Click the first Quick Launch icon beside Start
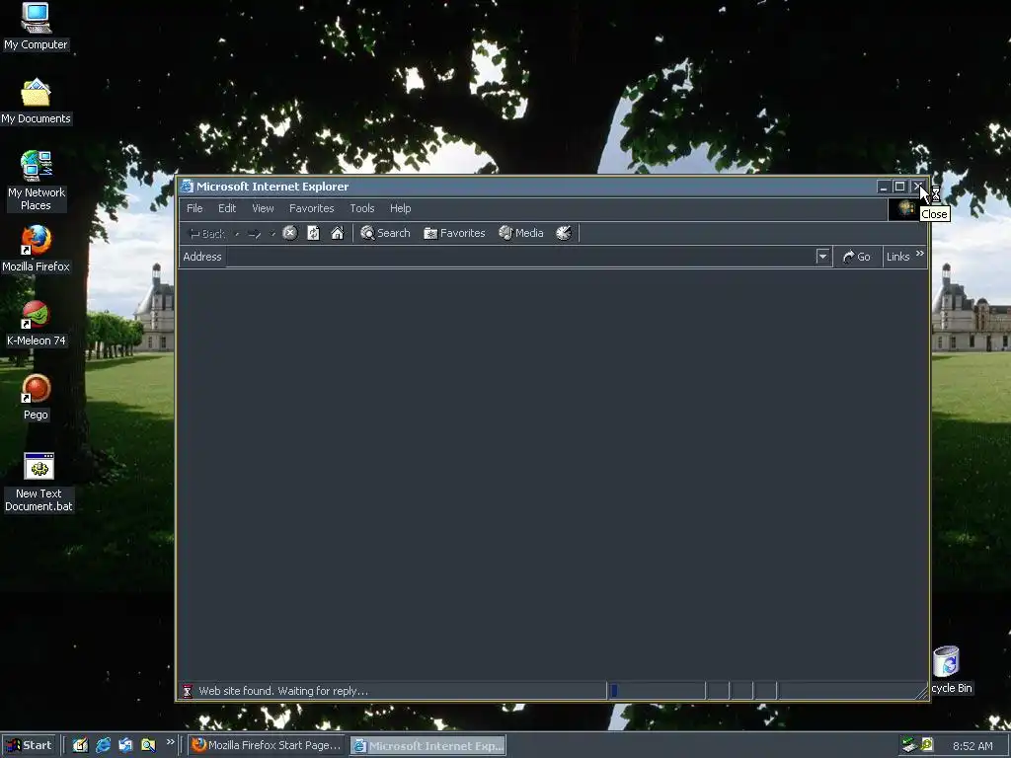 [x=80, y=745]
